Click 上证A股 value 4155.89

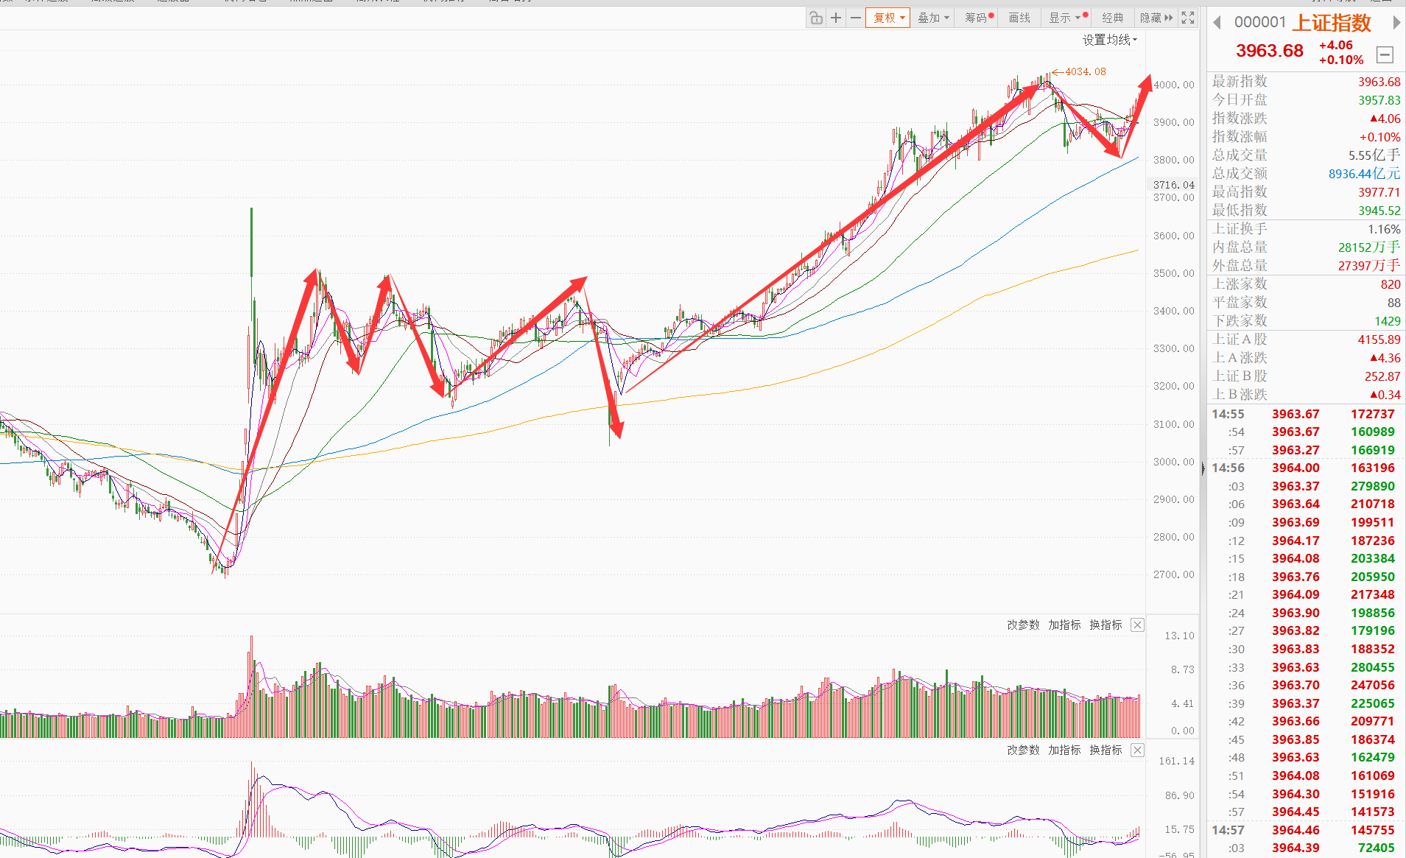tap(1379, 340)
